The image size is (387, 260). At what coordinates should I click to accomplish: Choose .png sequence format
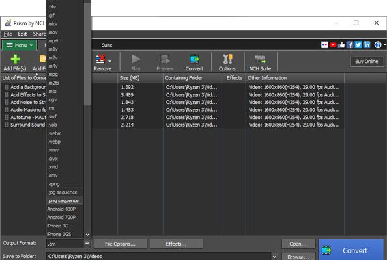click(x=65, y=200)
